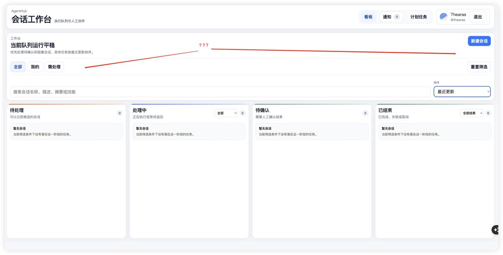Viewport: 503px width, 255px height.
Task: Click 暂无会话 card in 处理中 column
Action: point(189,132)
